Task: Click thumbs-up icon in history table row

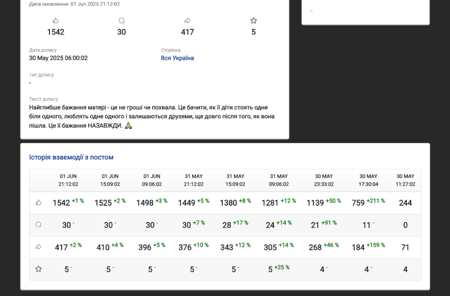Action: [39, 203]
